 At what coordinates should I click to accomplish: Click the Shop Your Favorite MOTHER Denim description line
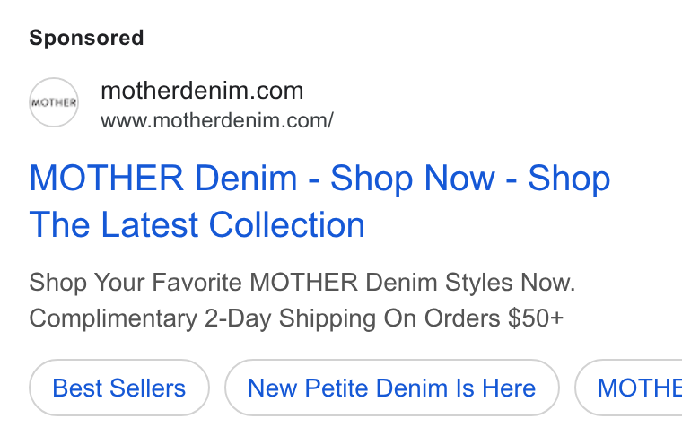[x=302, y=283]
